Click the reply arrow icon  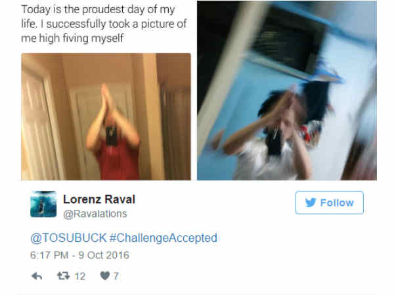[x=37, y=276]
